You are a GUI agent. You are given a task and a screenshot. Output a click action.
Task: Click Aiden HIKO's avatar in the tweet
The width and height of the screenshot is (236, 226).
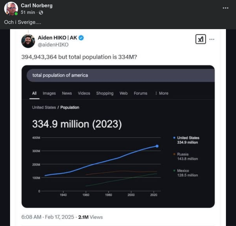(28, 41)
